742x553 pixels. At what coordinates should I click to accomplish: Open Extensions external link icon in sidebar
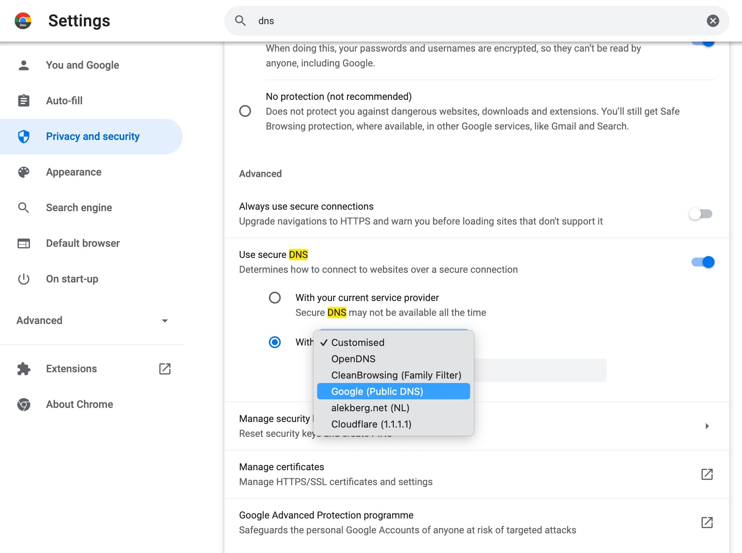pos(165,369)
